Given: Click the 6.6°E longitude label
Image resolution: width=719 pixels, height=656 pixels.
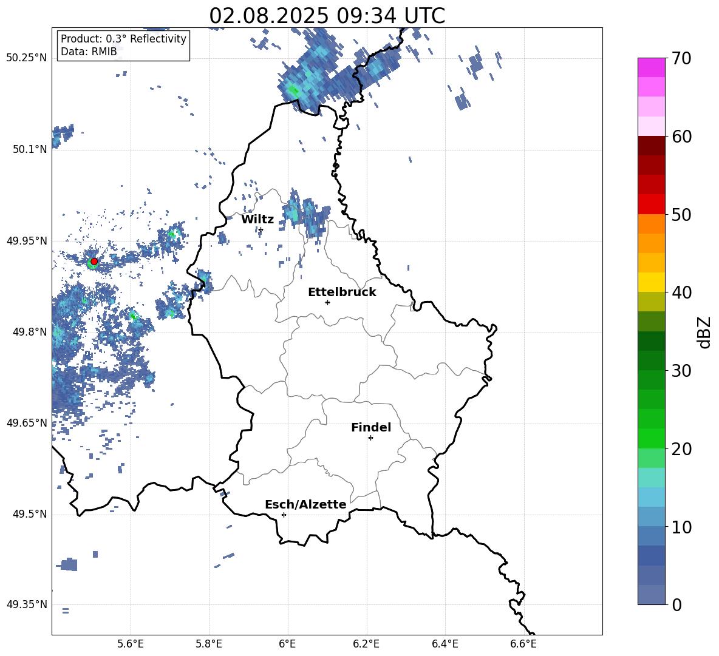Looking at the screenshot, I should (523, 644).
